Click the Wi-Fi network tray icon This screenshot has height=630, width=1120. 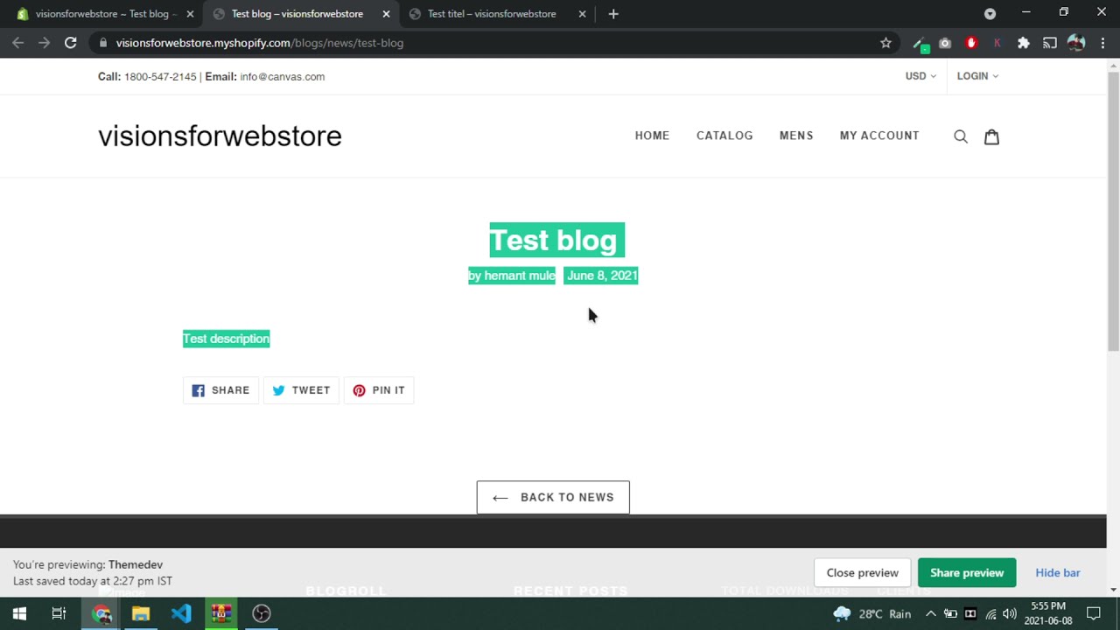coord(990,613)
